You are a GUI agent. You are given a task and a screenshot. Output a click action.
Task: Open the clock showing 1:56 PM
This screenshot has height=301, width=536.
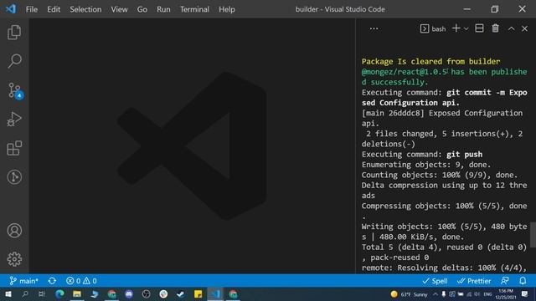click(506, 294)
